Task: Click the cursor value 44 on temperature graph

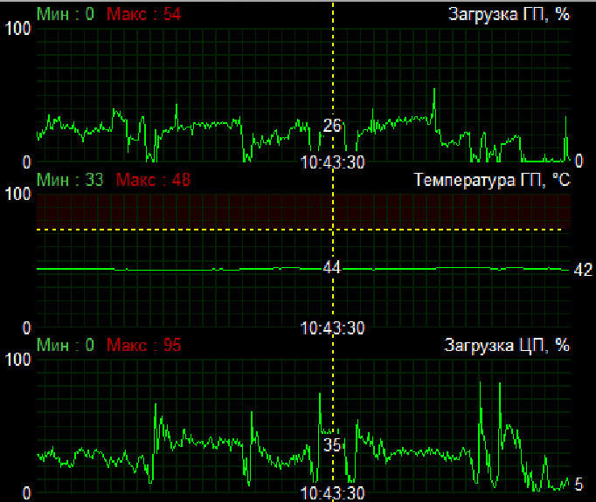Action: 332,267
